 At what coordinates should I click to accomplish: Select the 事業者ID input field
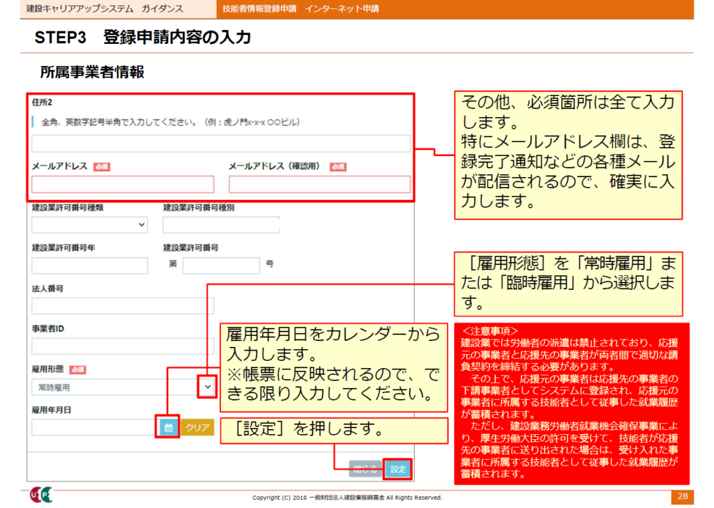pyautogui.click(x=123, y=346)
